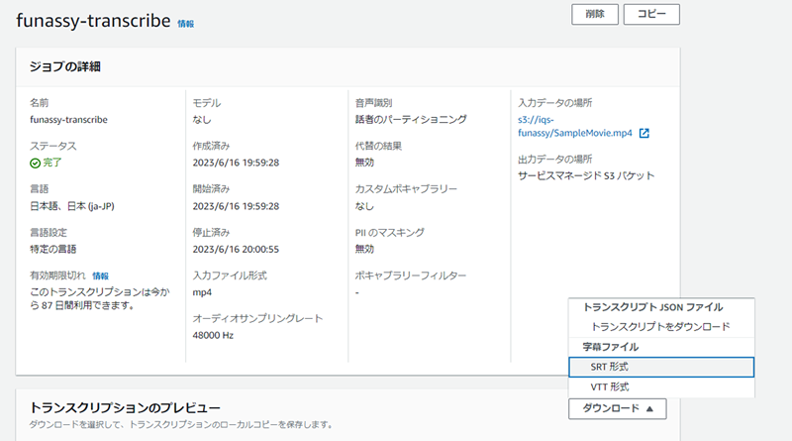
Task: Open the 情報 link beside 有効期限切れ
Action: pyautogui.click(x=100, y=276)
